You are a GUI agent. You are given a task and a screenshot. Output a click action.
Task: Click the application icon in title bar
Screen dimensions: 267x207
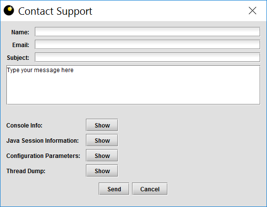[9, 11]
